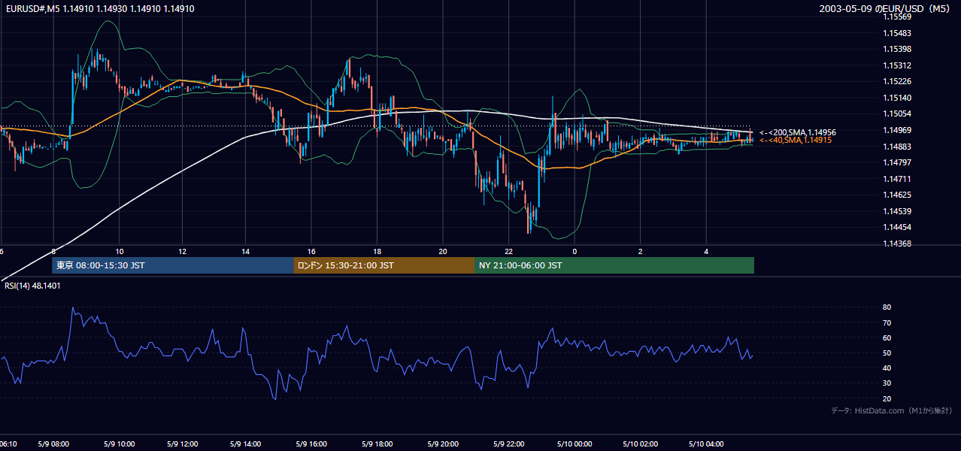Viewport: 961px width, 451px height.
Task: Click the 1.15054 price axis label
Action: click(897, 114)
